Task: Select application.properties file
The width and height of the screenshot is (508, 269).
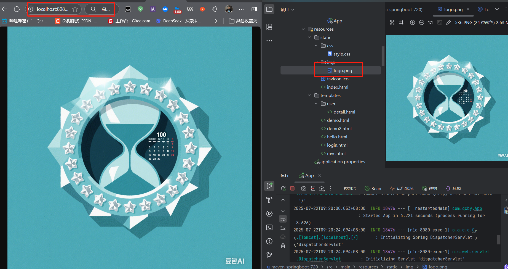Action: coord(340,162)
